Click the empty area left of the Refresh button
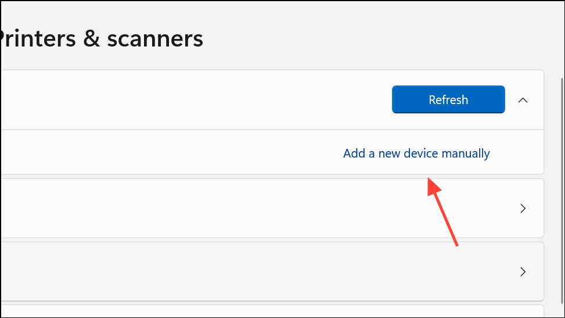This screenshot has width=565, height=318. tap(195, 100)
